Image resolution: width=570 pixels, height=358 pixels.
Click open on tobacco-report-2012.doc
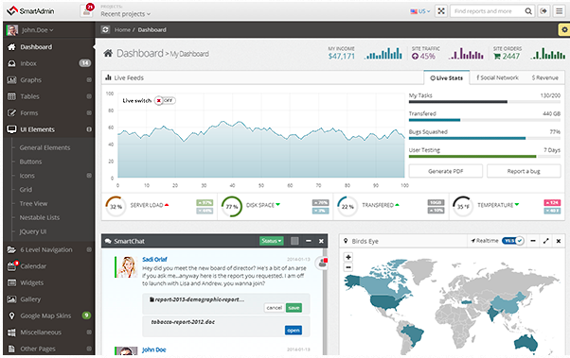point(294,330)
